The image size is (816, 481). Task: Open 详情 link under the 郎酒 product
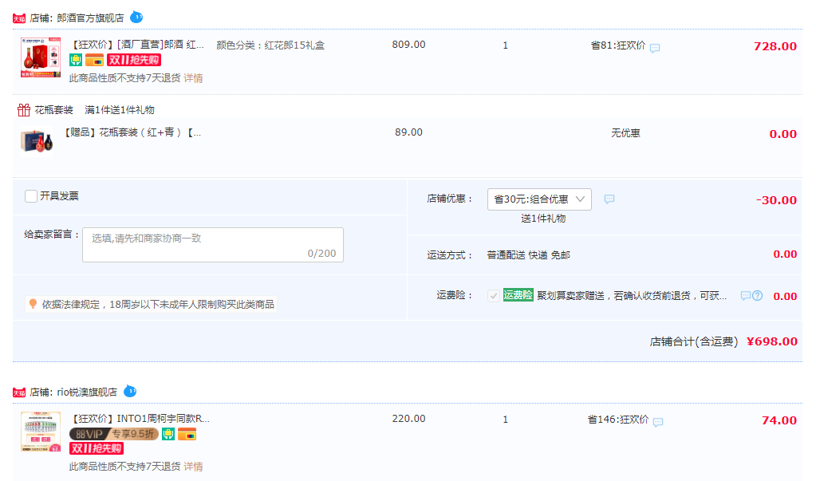(193, 78)
